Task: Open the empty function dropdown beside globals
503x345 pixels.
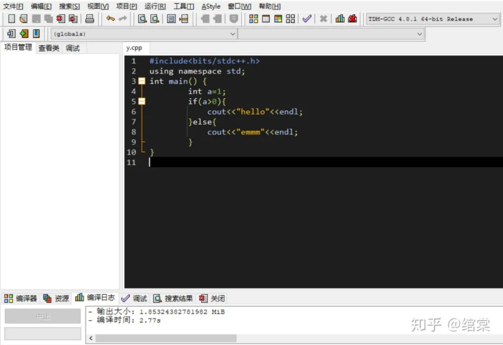Action: (x=331, y=34)
